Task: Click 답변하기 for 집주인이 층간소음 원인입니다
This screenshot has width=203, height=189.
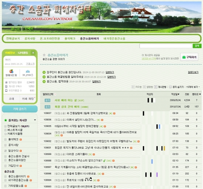Action: (110, 72)
